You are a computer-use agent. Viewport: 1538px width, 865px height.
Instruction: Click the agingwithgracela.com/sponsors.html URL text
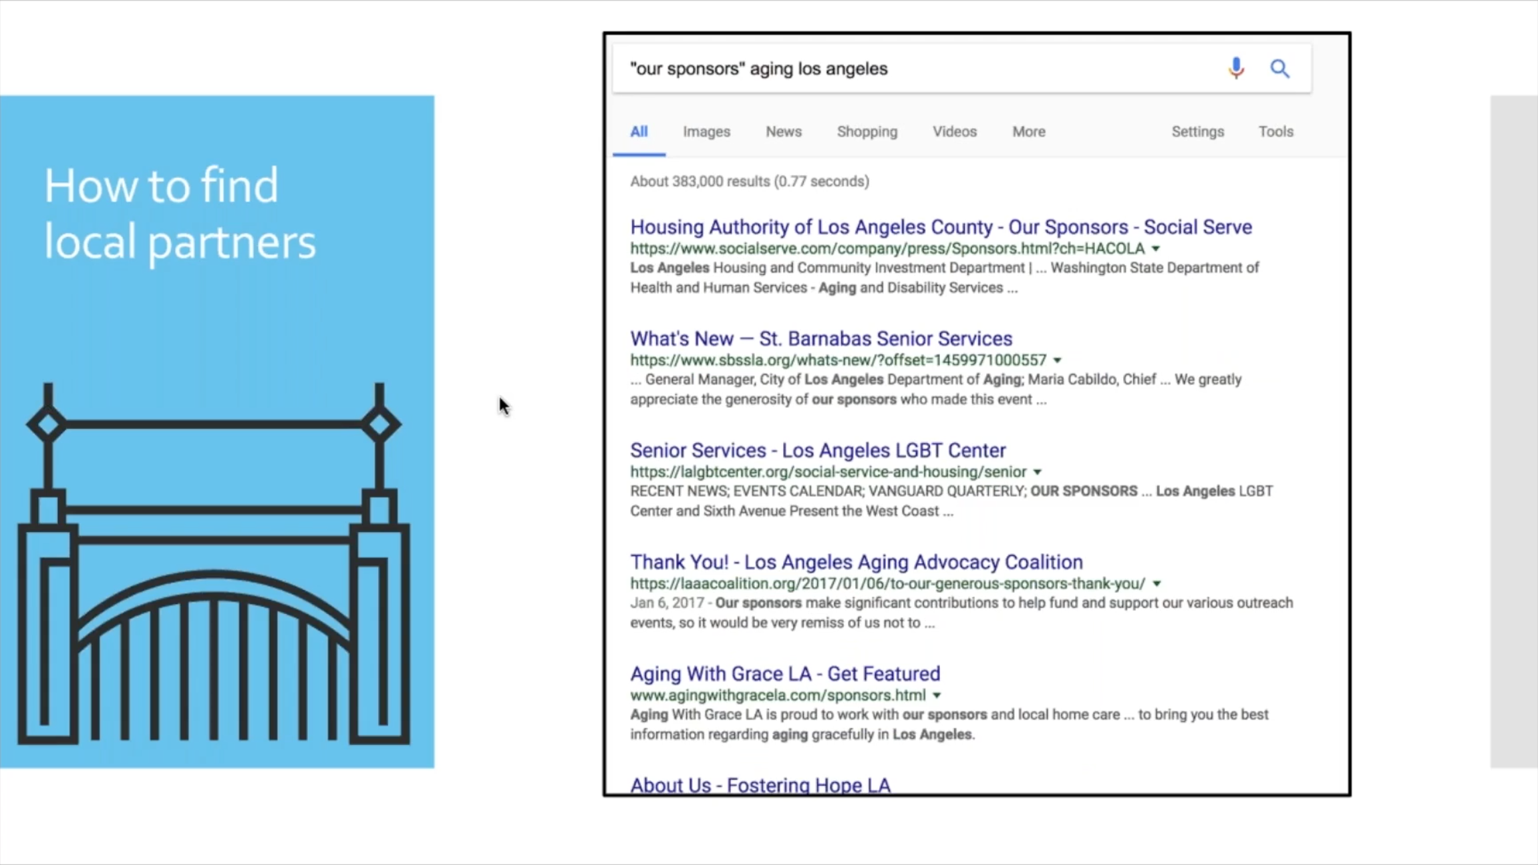[x=778, y=695]
